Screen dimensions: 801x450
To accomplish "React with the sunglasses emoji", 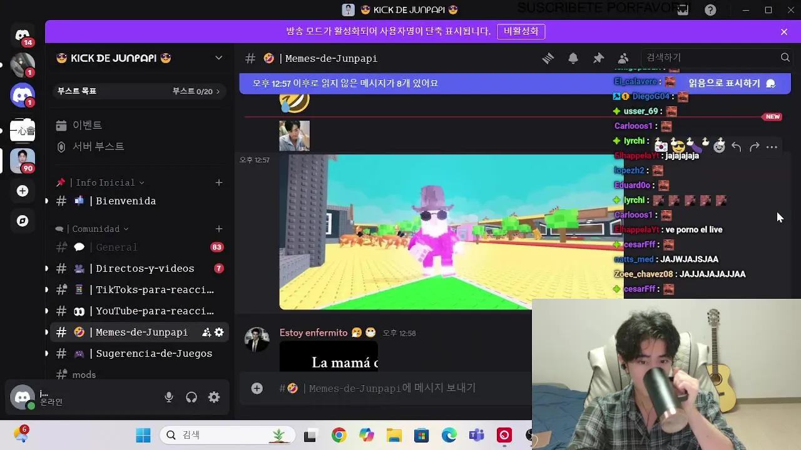I will point(678,147).
